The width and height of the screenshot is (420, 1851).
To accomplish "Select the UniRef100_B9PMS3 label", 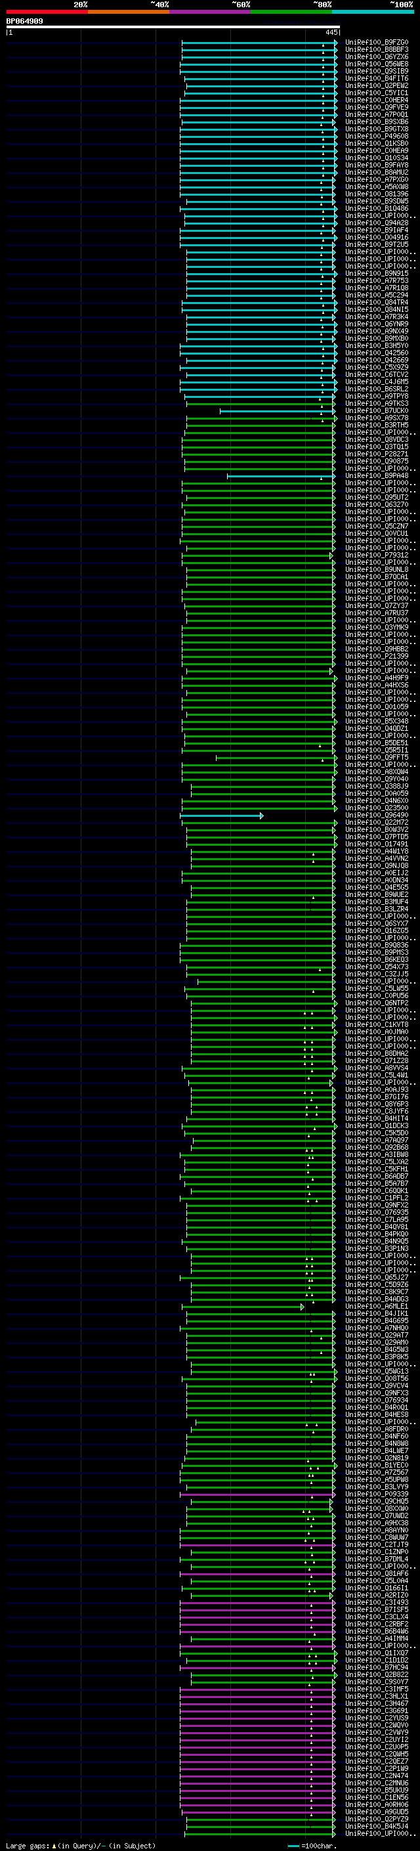I will pyautogui.click(x=377, y=952).
